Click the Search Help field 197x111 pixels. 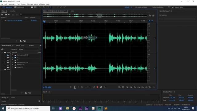click(184, 7)
